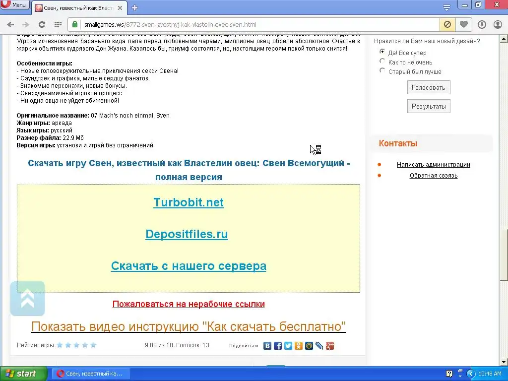This screenshot has height=381, width=508.
Task: Go forward to next page
Action: click(x=26, y=24)
